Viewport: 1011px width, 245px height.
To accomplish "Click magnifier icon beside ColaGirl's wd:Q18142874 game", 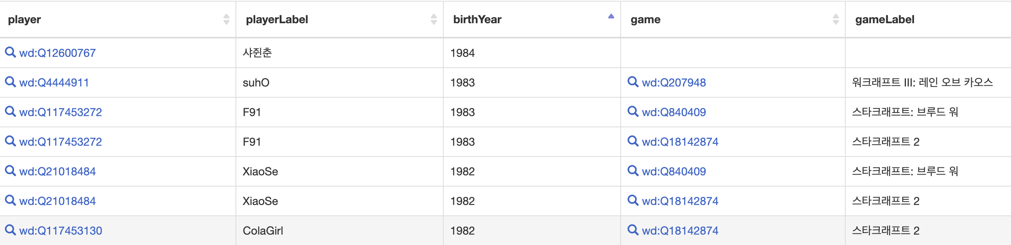I will pos(633,230).
